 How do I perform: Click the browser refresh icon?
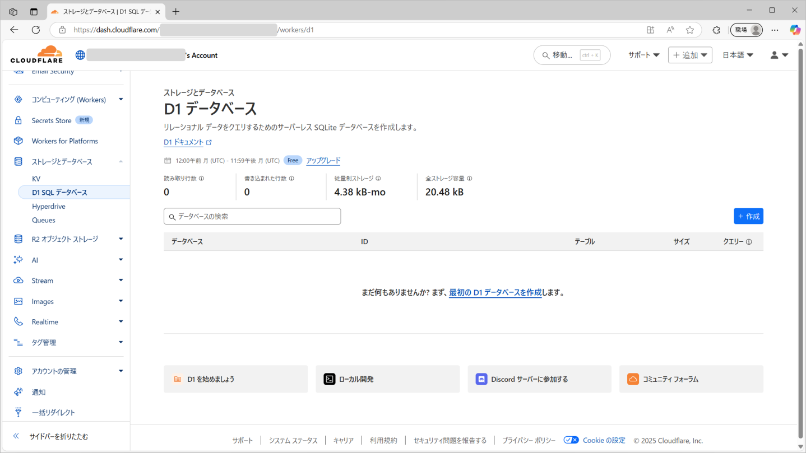pos(36,30)
